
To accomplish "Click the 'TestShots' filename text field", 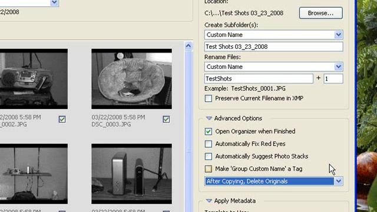I will click(x=259, y=78).
